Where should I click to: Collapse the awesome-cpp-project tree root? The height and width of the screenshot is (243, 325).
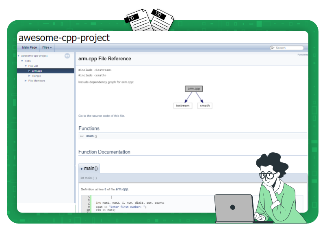18,56
